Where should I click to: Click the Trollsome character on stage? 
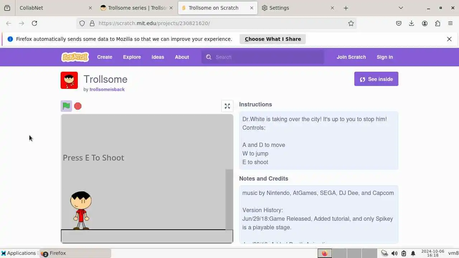pyautogui.click(x=81, y=210)
